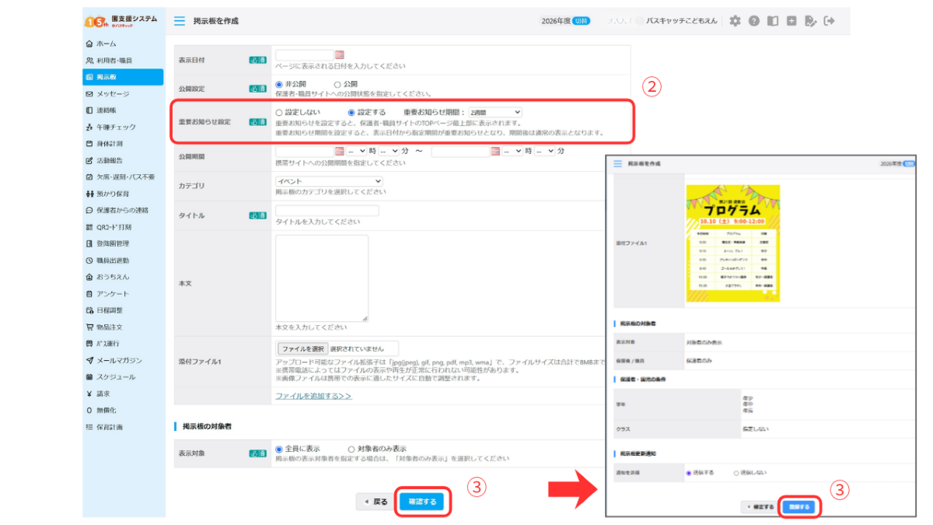Image resolution: width=933 pixels, height=525 pixels.
Task: Select the 公開 radio button
Action: tap(337, 84)
